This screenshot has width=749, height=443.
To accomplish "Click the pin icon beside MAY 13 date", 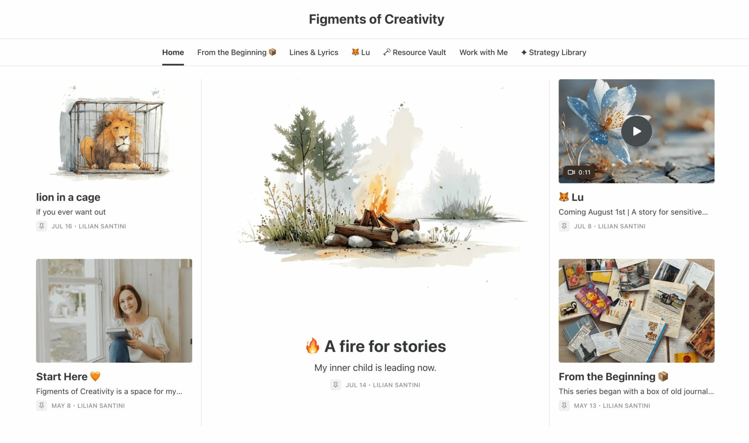I will 564,405.
